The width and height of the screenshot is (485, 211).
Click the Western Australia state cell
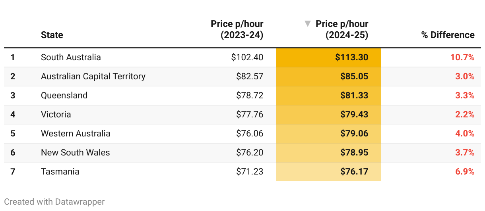click(x=76, y=133)
